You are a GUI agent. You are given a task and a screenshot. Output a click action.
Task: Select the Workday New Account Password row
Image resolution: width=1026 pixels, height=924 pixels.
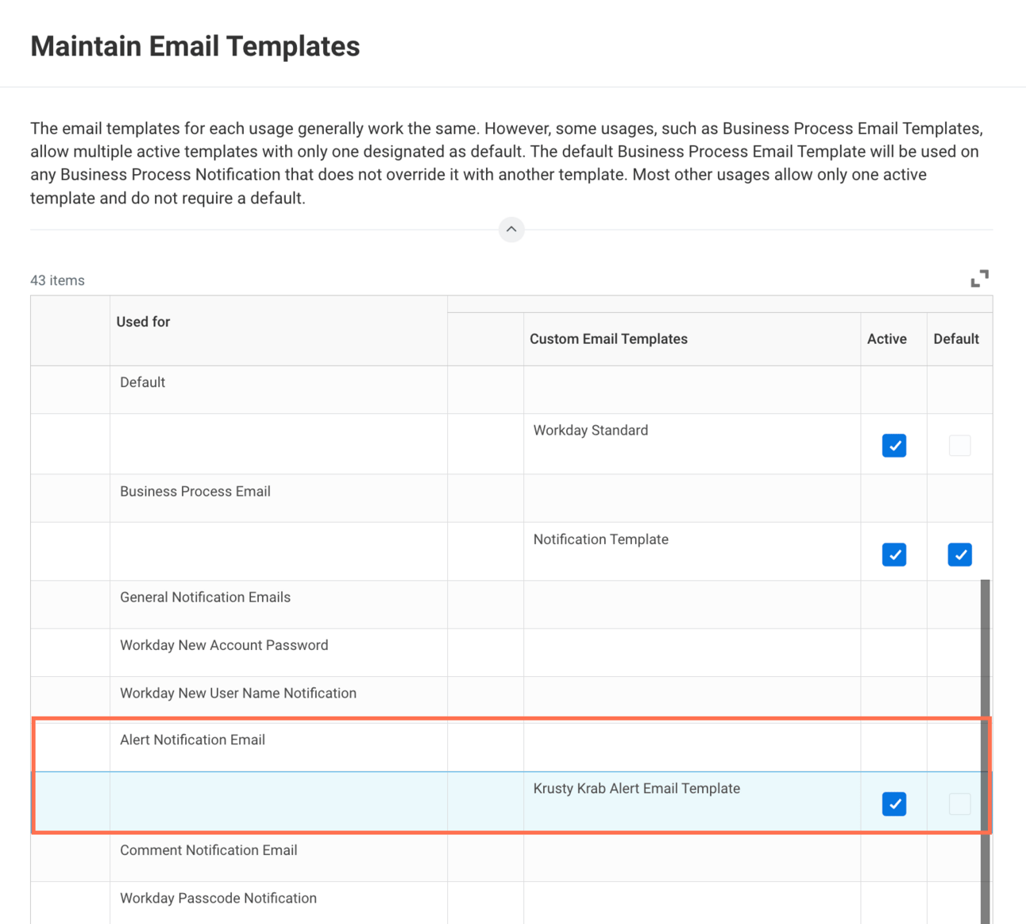click(224, 646)
